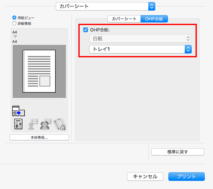Switch to the カバーシート tab

[x=124, y=19]
